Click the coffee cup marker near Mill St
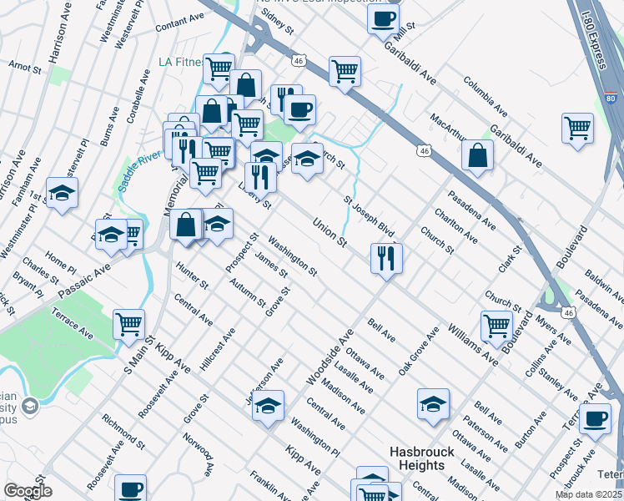Image resolution: width=624 pixels, height=501 pixels. pyautogui.click(x=383, y=21)
